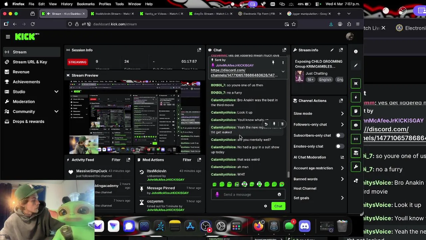Click the chat scrollbar thumb
Viewport: 426px width, 240px height.
click(288, 174)
